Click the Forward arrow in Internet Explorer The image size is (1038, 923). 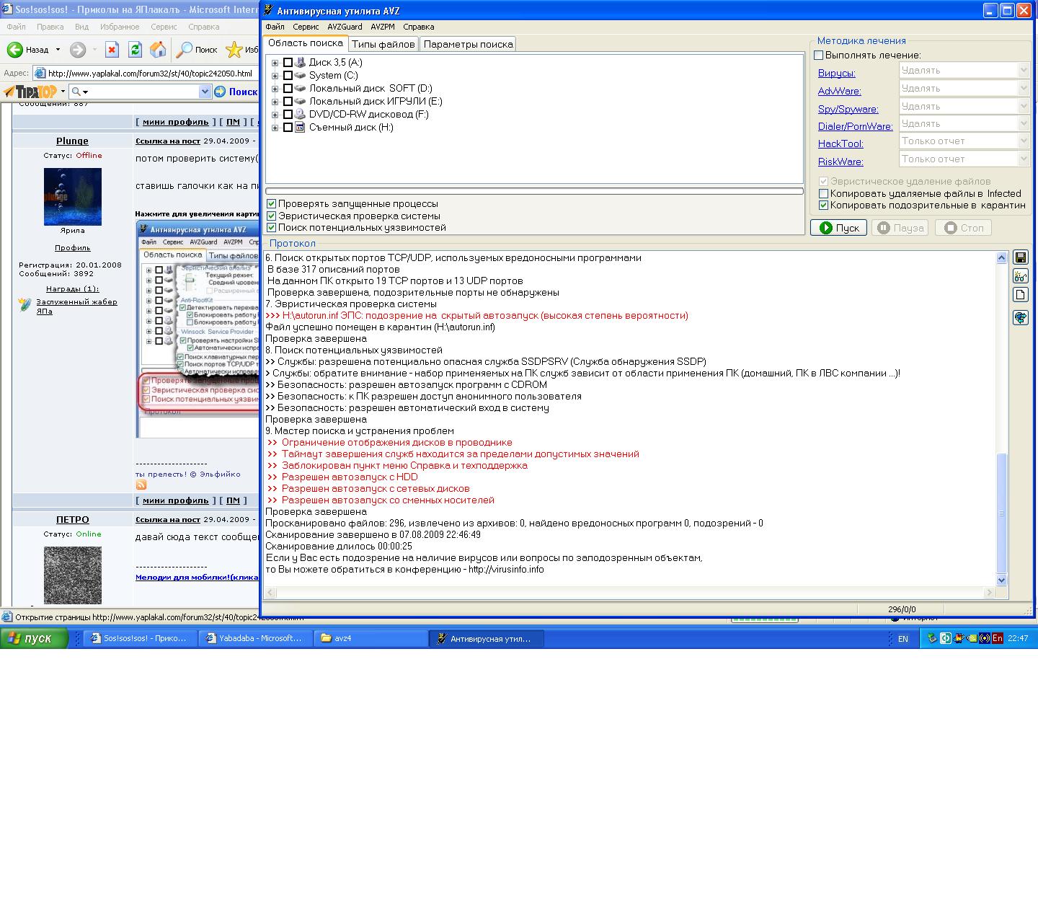pyautogui.click(x=78, y=50)
